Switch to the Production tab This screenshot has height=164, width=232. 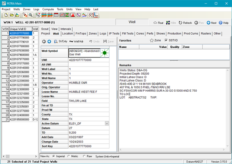pyautogui.click(x=174, y=34)
